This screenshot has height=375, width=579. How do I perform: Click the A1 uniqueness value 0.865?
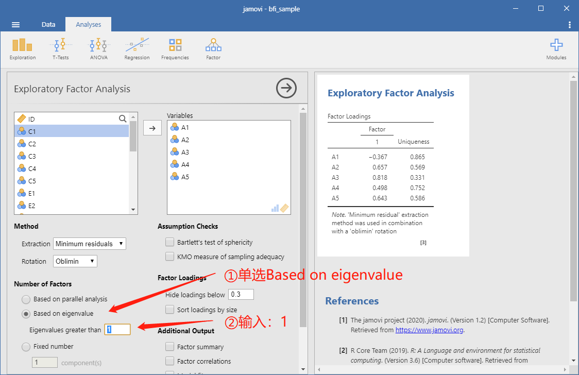(x=417, y=157)
